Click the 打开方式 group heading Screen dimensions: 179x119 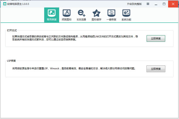(x=12, y=30)
